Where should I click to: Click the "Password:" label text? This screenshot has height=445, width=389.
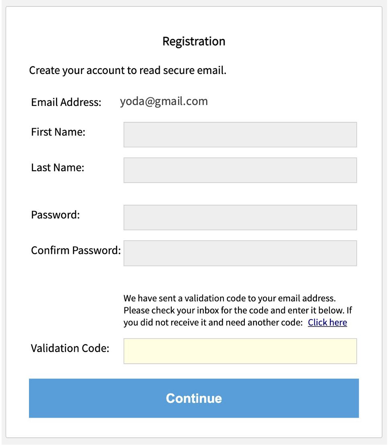(x=56, y=215)
